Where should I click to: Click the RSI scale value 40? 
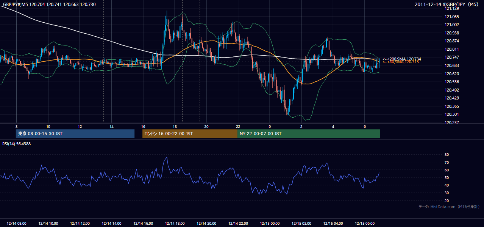(x=447, y=185)
